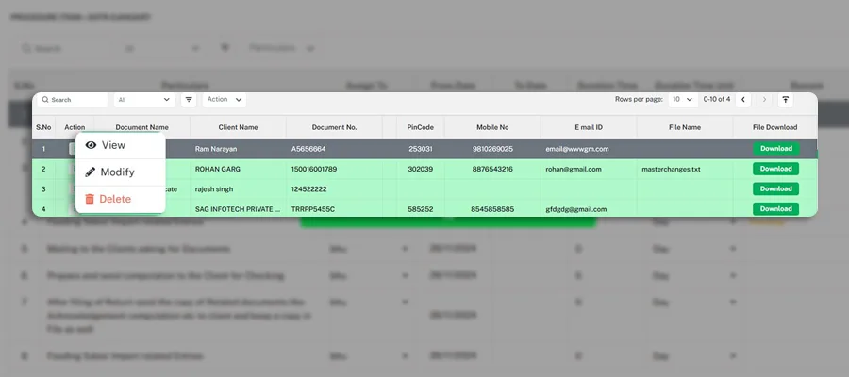The image size is (849, 377).
Task: Download the file for SAG INFOTECH PRIVATE
Action: click(x=776, y=209)
